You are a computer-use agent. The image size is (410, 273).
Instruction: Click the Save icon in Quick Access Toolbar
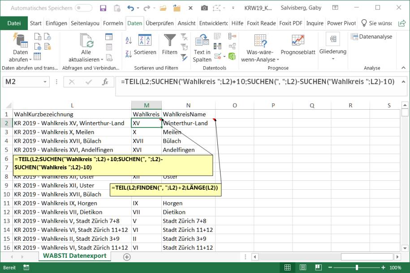coord(104,8)
